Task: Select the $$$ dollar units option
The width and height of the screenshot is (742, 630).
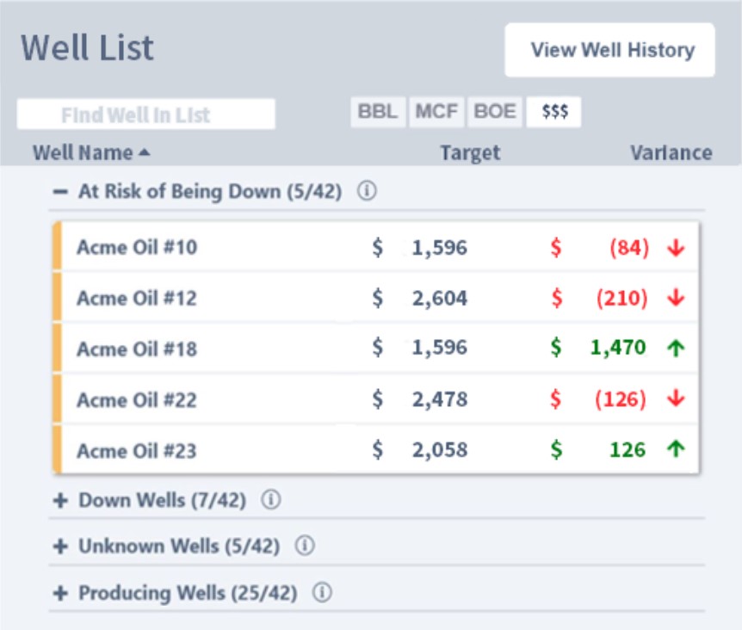Action: (x=554, y=112)
